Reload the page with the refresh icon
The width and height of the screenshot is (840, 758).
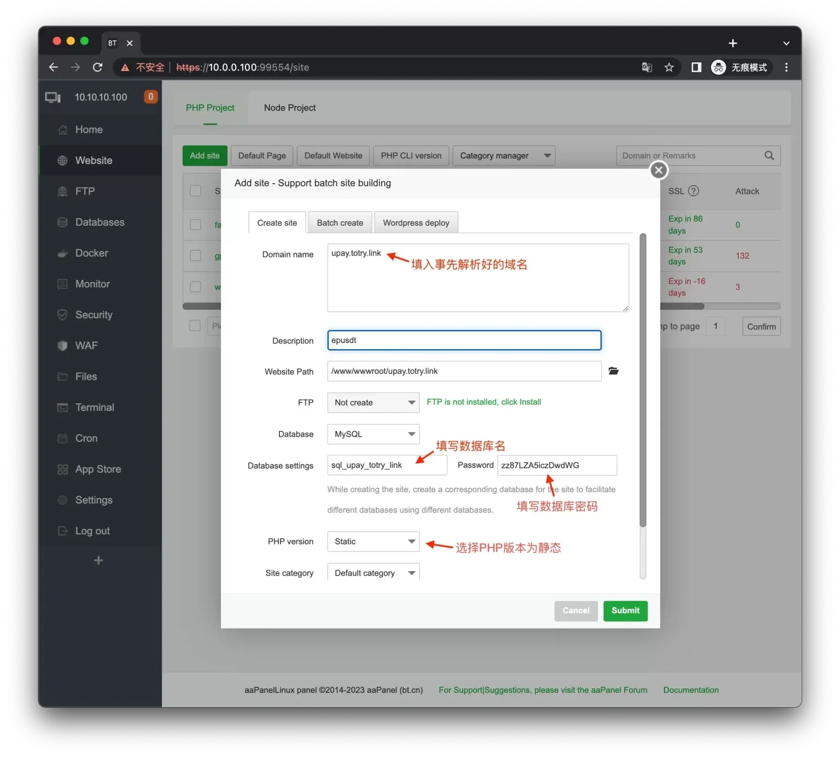97,67
